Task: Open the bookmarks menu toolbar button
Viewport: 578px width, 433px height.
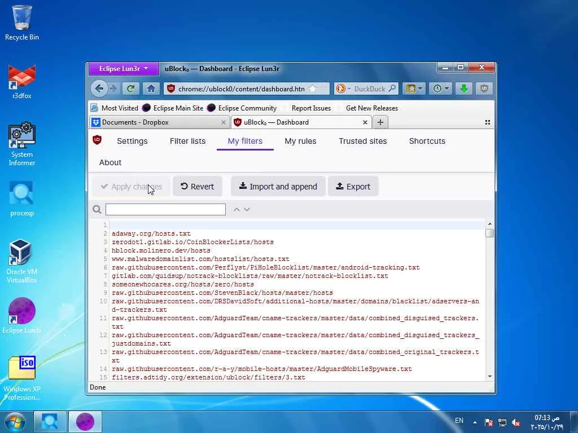Action: (x=414, y=89)
